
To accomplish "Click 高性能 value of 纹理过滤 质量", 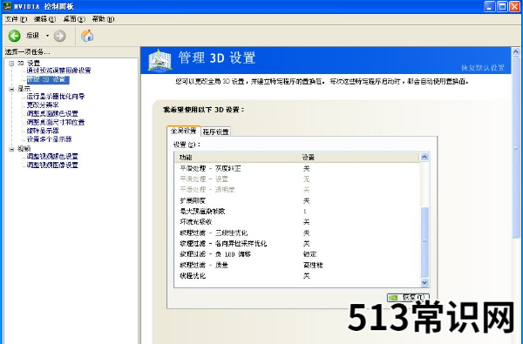I will [x=313, y=265].
